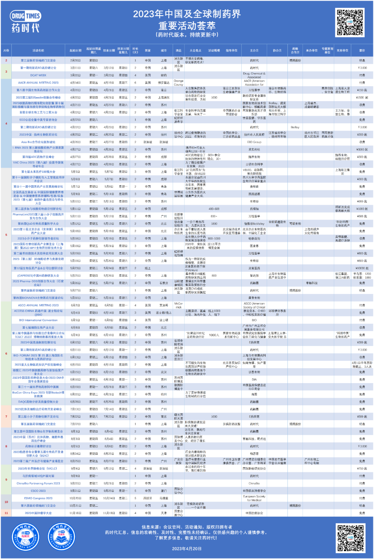Click the 药时代学院 round badge

(x=61, y=537)
